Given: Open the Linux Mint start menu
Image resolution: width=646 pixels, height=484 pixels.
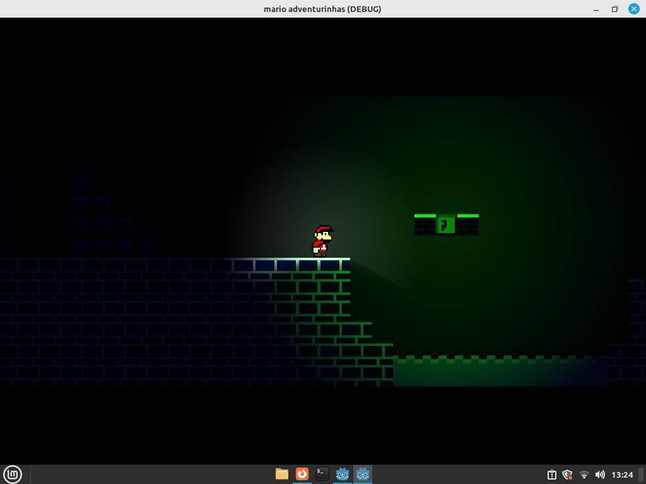Looking at the screenshot, I should point(13,475).
